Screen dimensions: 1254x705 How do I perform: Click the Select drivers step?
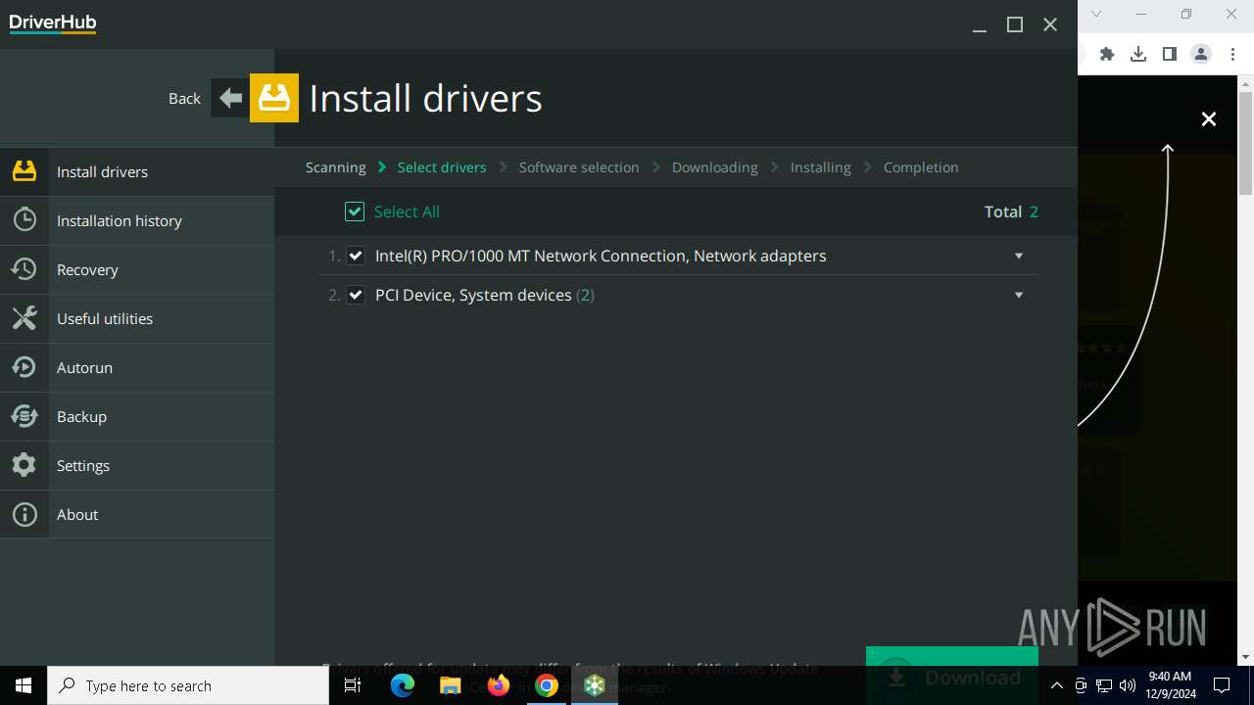click(442, 167)
